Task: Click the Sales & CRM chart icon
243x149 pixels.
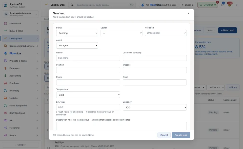Action: coord(5,31)
